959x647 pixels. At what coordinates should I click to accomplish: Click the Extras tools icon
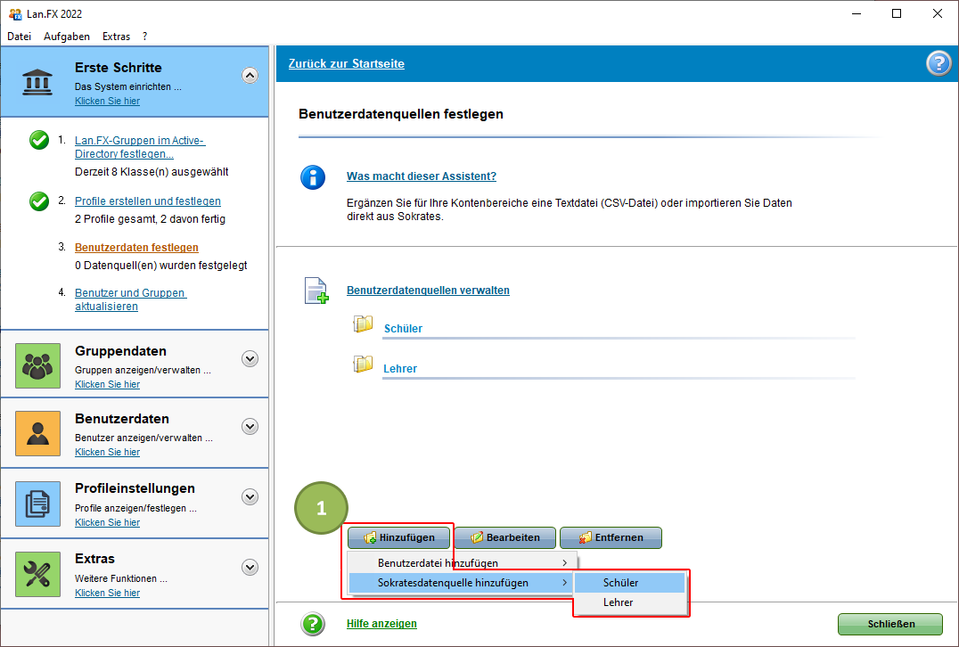click(38, 574)
